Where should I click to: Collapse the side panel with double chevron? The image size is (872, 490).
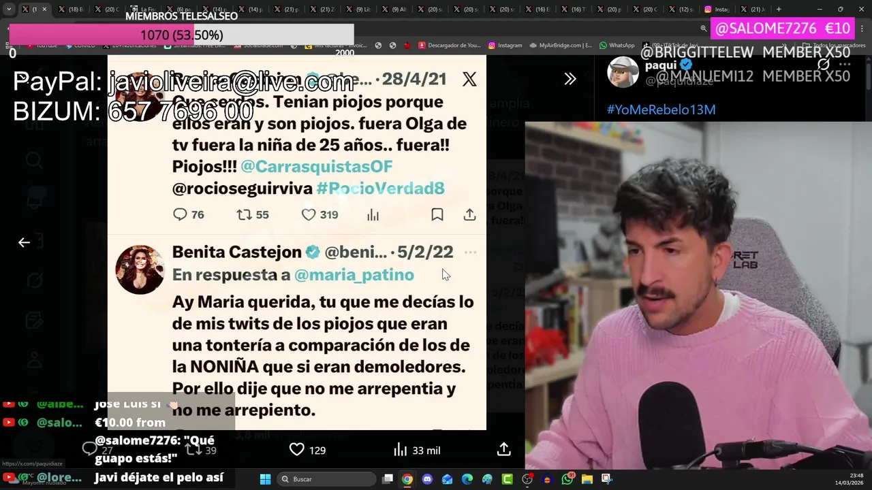pos(570,79)
